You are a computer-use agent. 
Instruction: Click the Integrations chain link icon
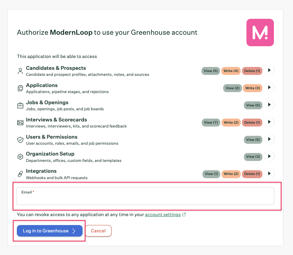(x=20, y=174)
